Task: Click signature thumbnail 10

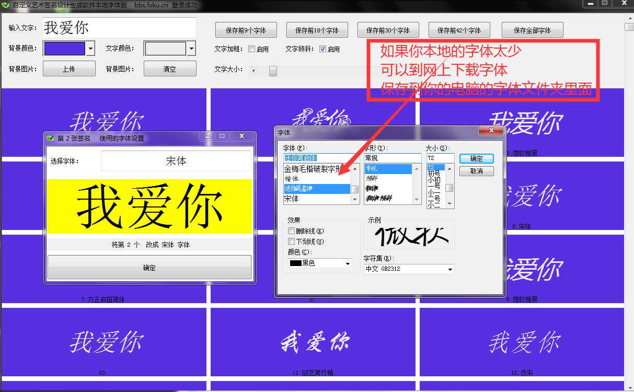Action: tap(105, 342)
